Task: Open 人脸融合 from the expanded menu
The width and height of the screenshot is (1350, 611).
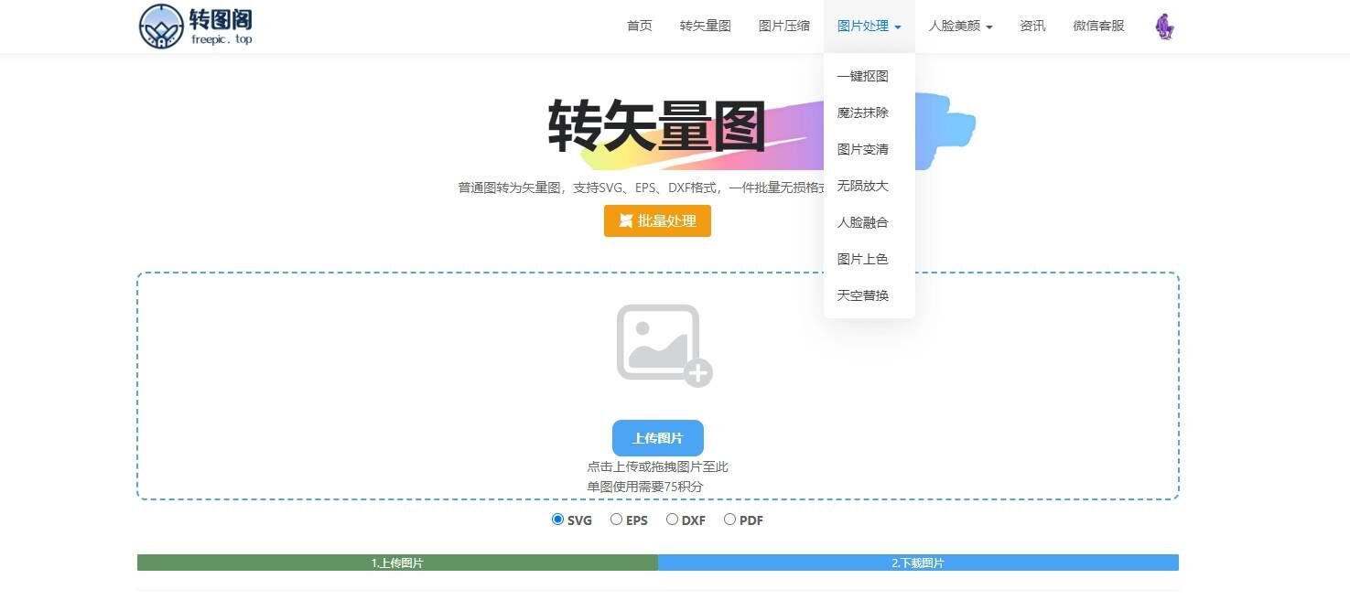Action: pos(861,222)
